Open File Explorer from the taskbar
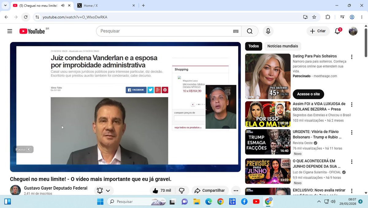 tap(197, 202)
